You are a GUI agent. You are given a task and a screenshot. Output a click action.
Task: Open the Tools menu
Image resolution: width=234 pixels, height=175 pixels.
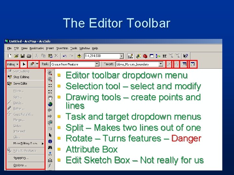pyautogui.click(x=74, y=48)
